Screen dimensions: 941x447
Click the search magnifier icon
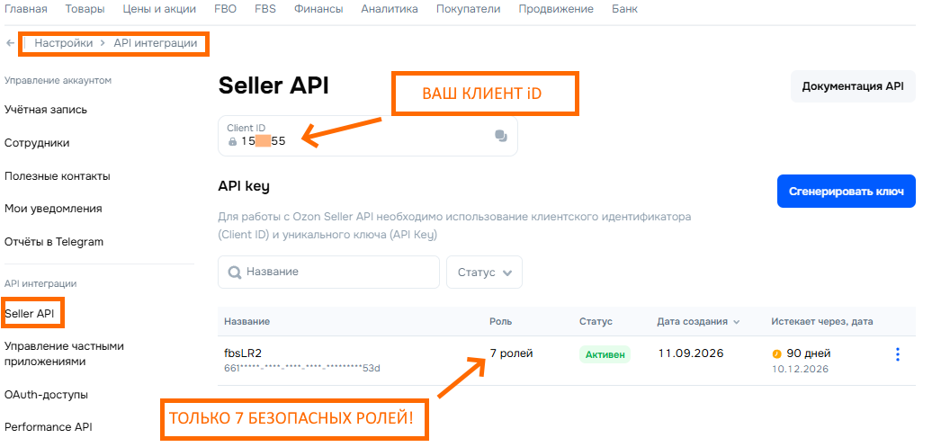[235, 272]
